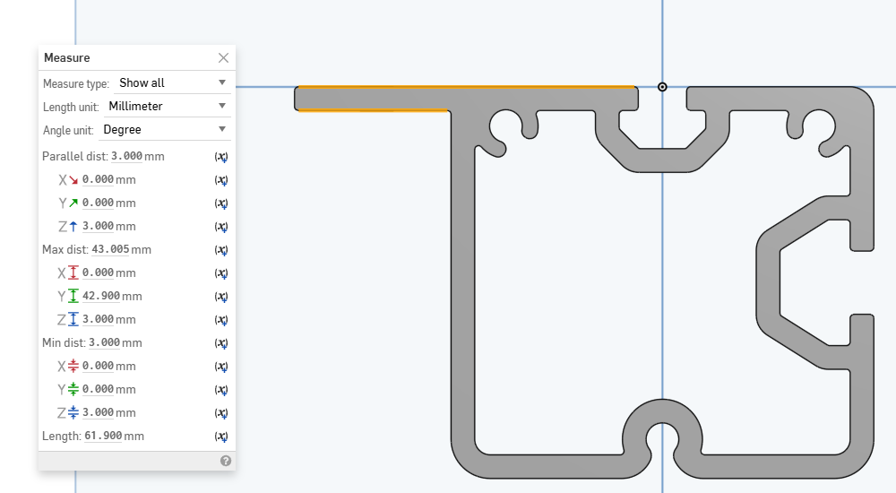Click variable icon beside Parallel dist
The height and width of the screenshot is (493, 896).
tap(221, 156)
